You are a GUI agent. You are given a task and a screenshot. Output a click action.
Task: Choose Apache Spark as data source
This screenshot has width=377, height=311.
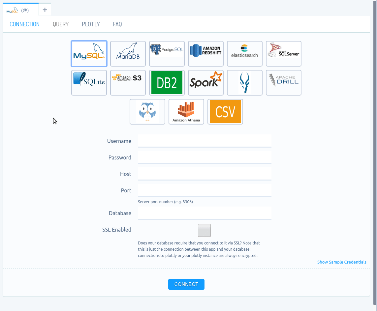(206, 83)
